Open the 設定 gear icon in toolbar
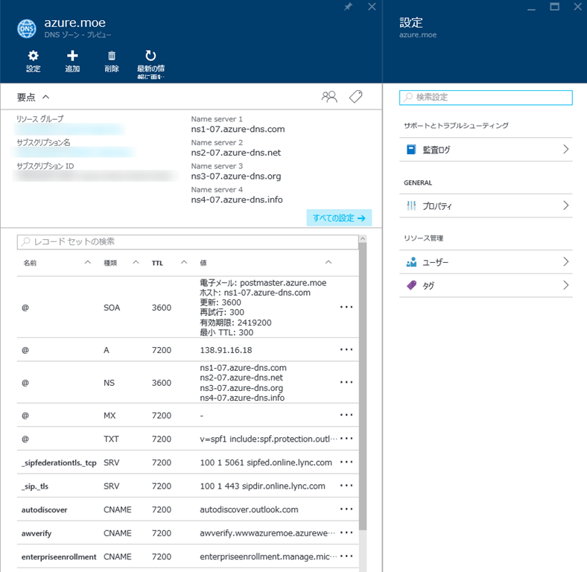Viewport: 587px width, 572px height. tap(33, 56)
